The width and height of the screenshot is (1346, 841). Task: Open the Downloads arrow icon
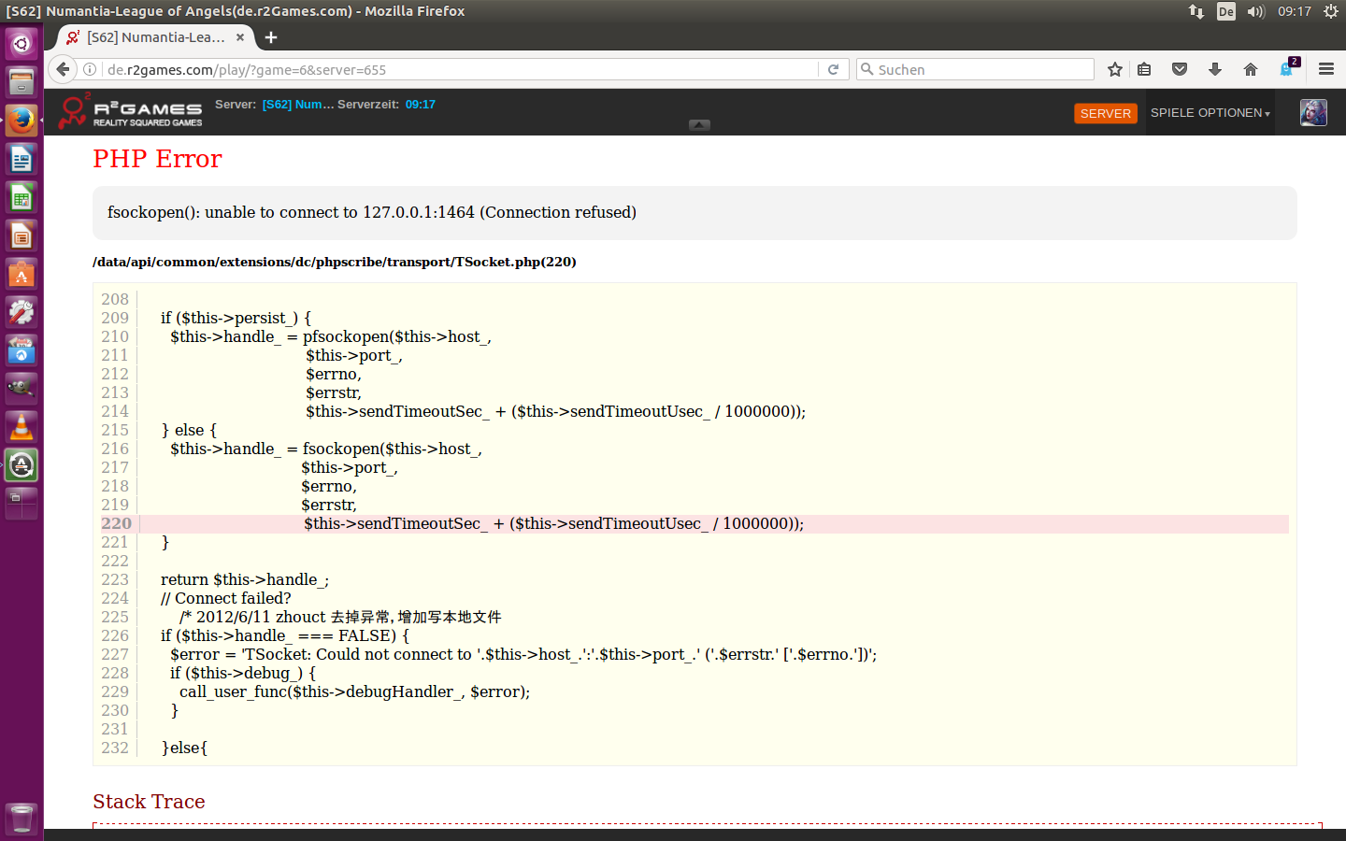1215,69
